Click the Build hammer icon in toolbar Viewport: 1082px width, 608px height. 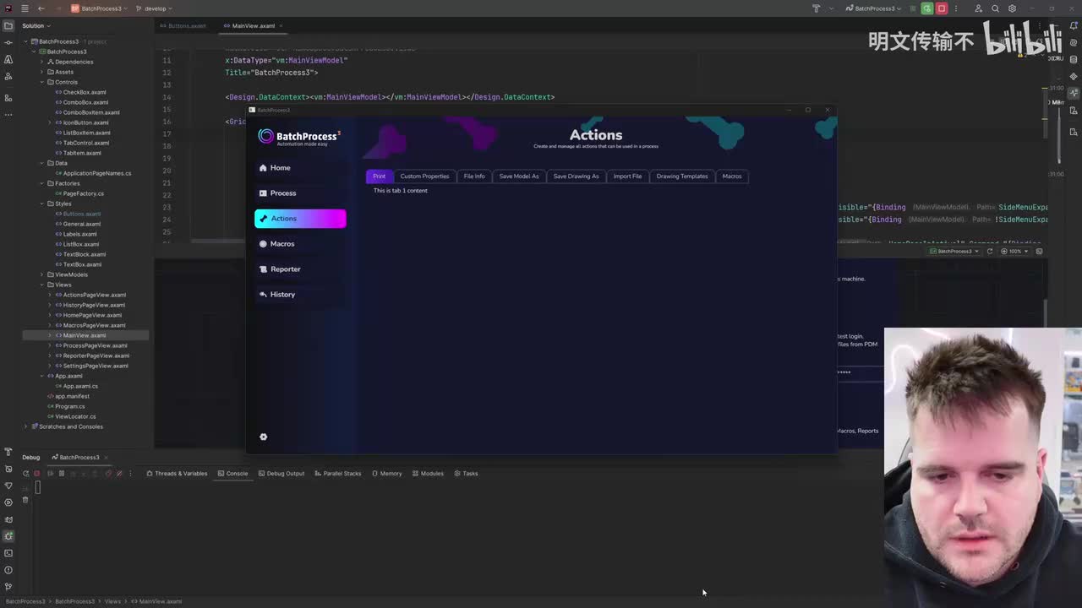coord(816,8)
